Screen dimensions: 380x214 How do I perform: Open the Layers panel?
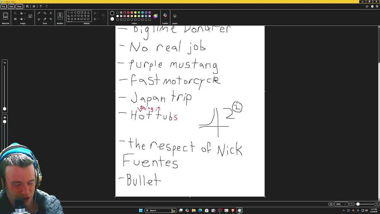point(175,16)
